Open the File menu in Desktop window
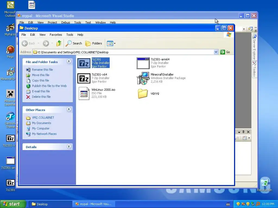The width and height of the screenshot is (278, 208). pos(24,35)
